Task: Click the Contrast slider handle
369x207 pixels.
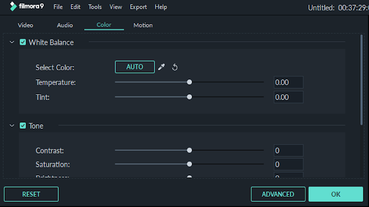Action: pos(189,150)
